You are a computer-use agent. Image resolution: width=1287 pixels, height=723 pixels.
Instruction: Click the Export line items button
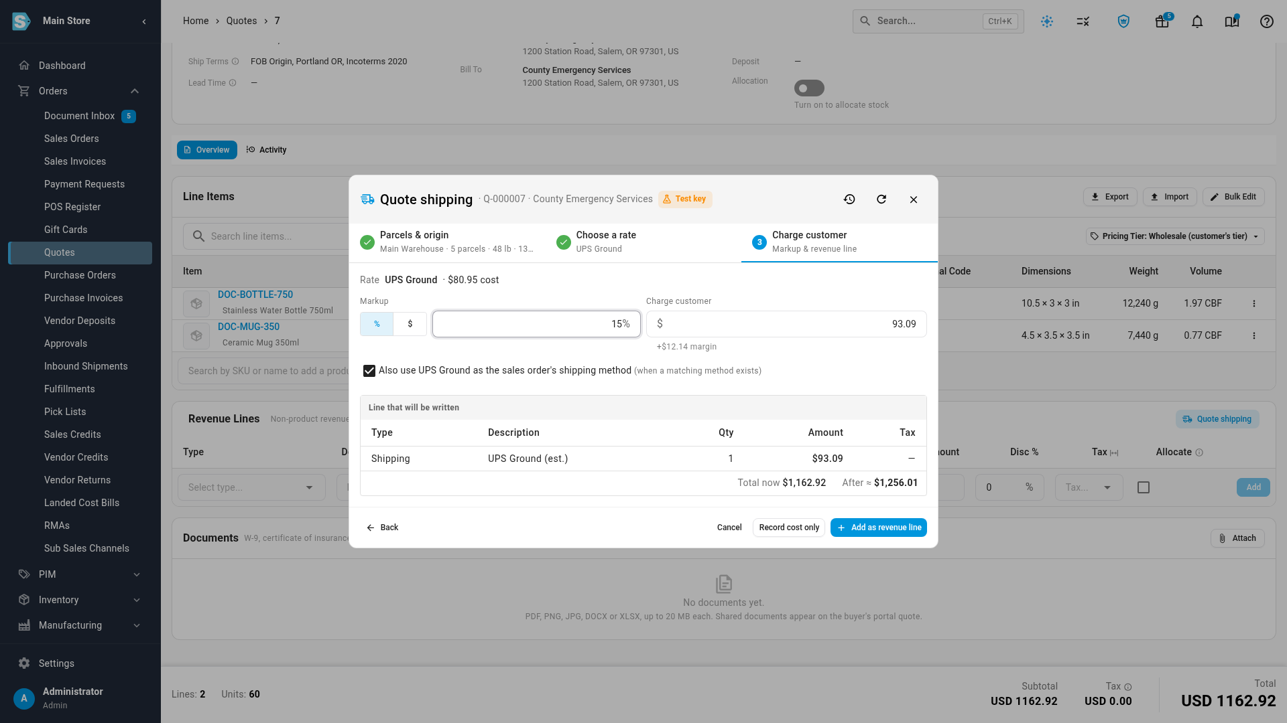click(x=1110, y=197)
